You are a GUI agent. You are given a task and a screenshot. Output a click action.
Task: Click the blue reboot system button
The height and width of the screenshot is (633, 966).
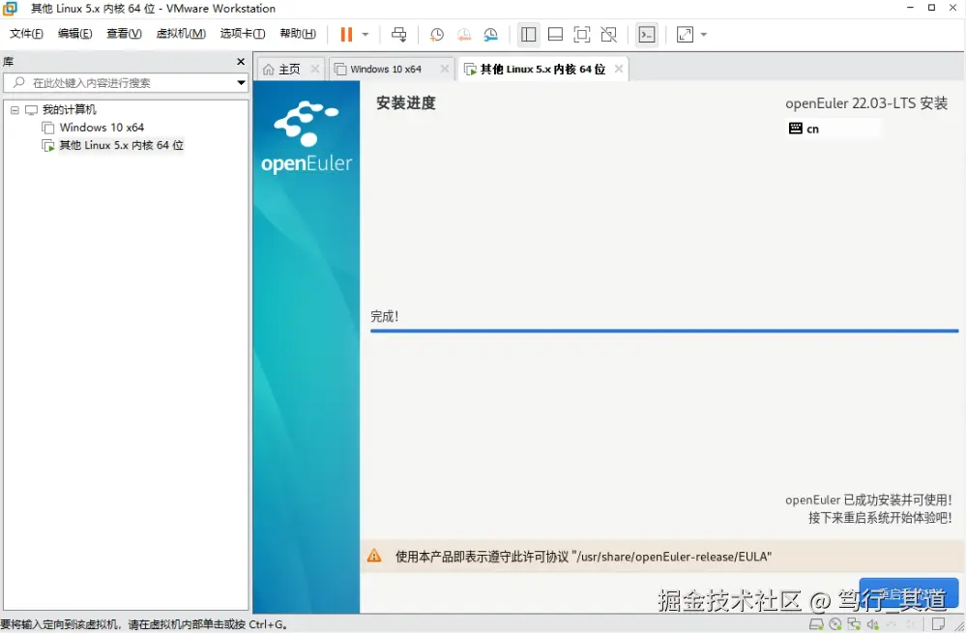(909, 593)
